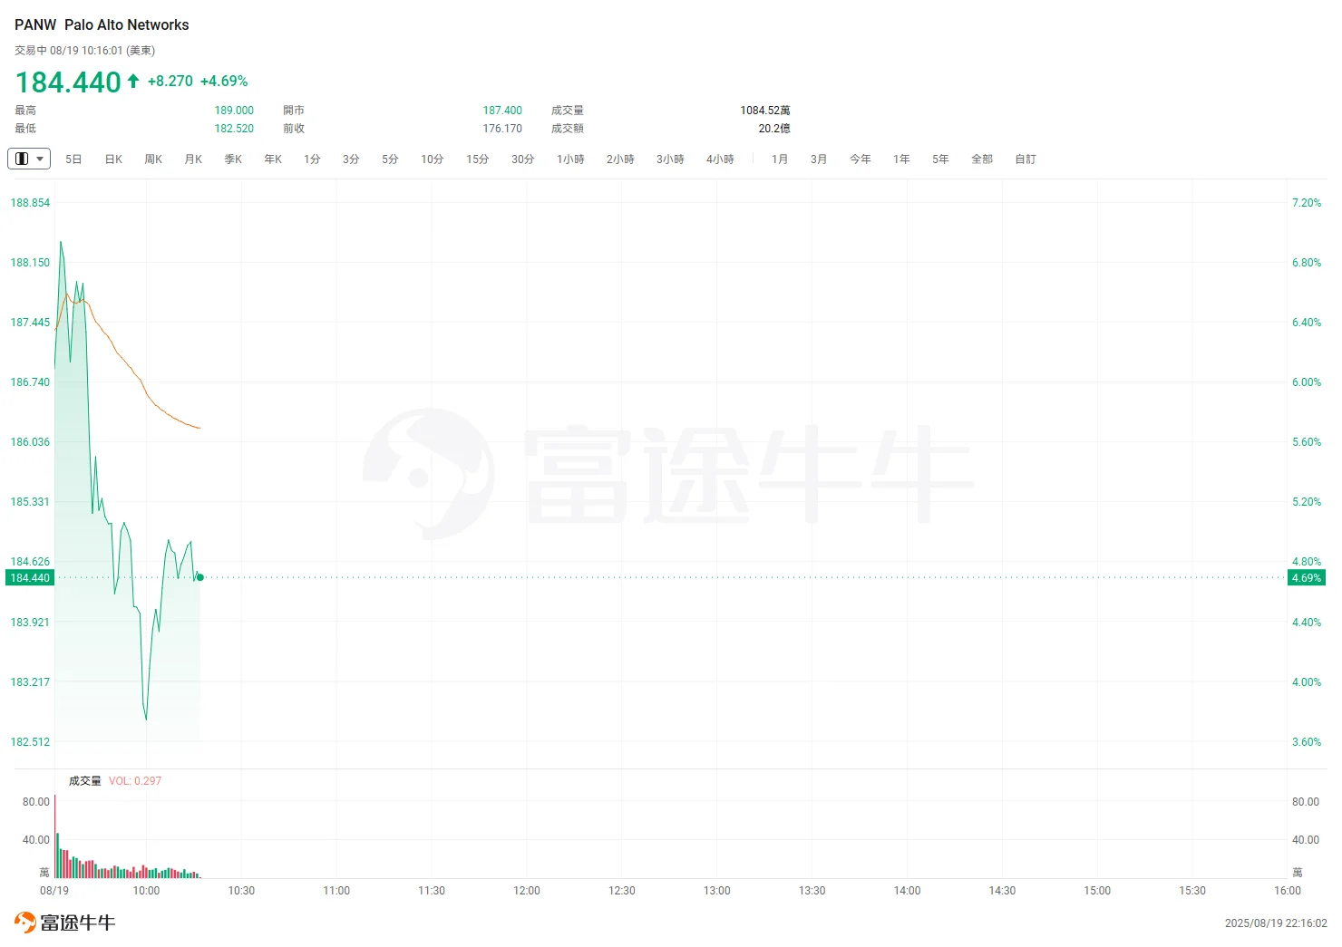1342x947 pixels.
Task: Click the 7.20% right axis label
Action: [x=1307, y=203]
